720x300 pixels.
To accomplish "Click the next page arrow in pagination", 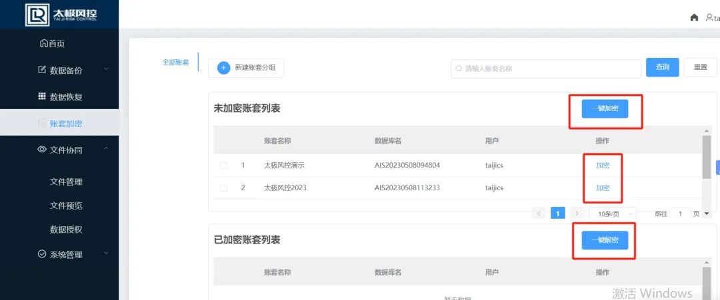I will pos(577,214).
